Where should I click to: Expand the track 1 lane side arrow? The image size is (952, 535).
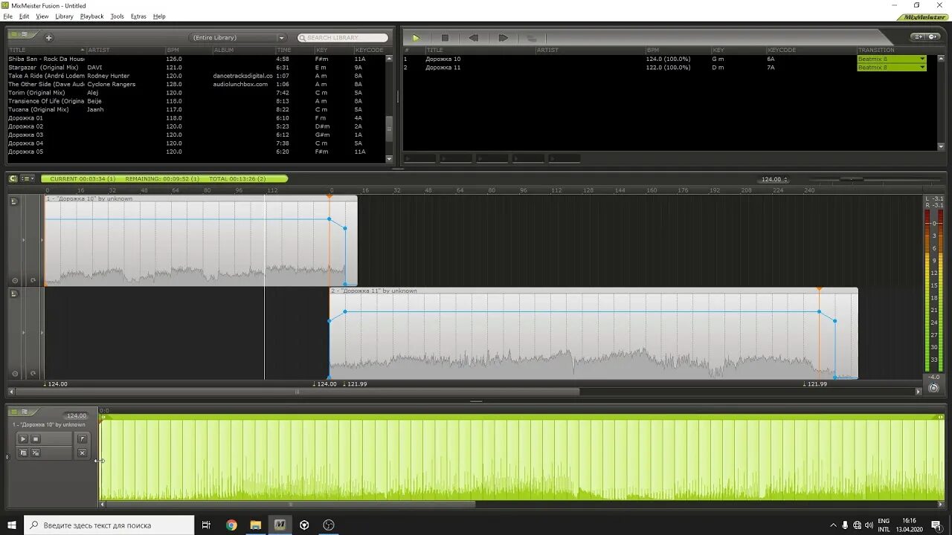(23, 240)
